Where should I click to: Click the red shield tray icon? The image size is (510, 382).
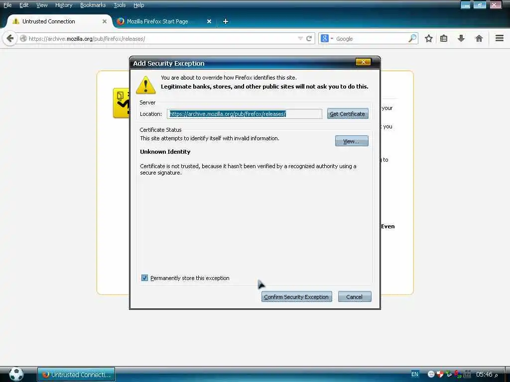[440, 374]
